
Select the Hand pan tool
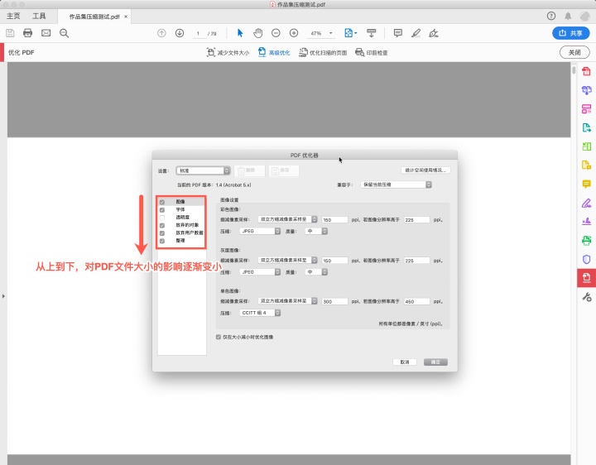pos(258,33)
